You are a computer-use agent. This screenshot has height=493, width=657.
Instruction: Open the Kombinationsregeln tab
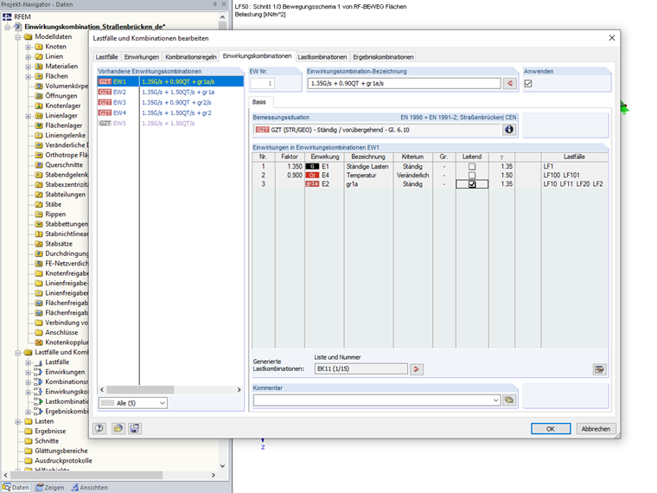(191, 57)
